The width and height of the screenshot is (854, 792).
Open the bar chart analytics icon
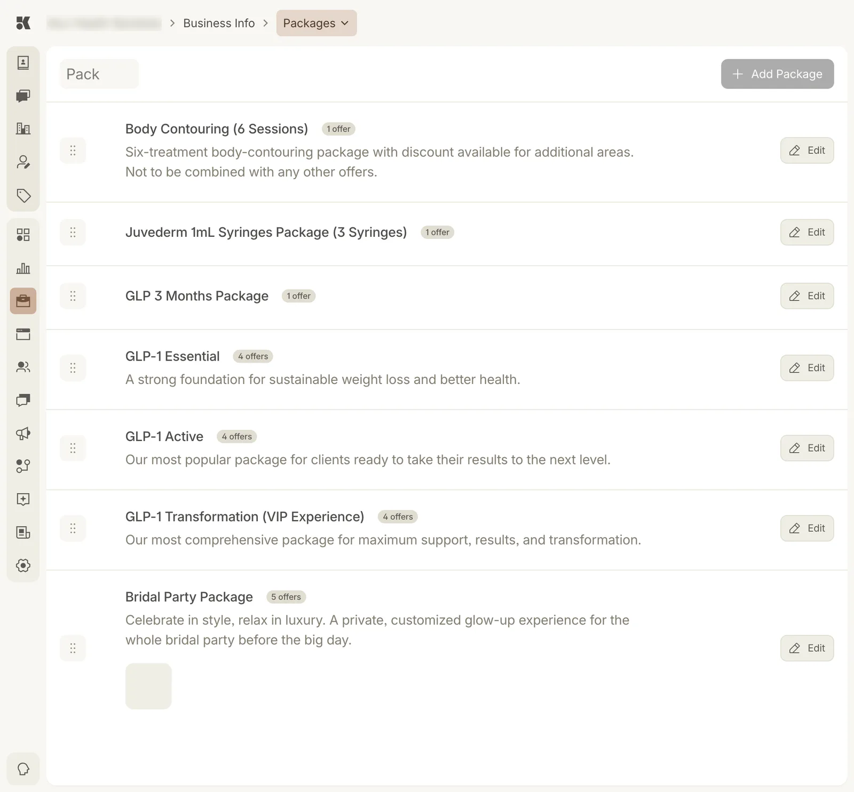(x=23, y=268)
